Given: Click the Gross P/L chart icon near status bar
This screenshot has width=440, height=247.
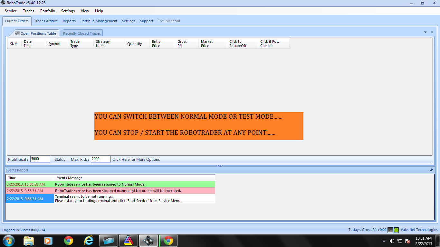Looking at the screenshot, I should [390, 230].
